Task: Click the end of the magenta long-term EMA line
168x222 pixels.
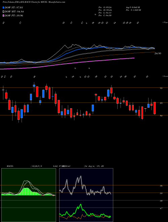Action: click(134, 58)
